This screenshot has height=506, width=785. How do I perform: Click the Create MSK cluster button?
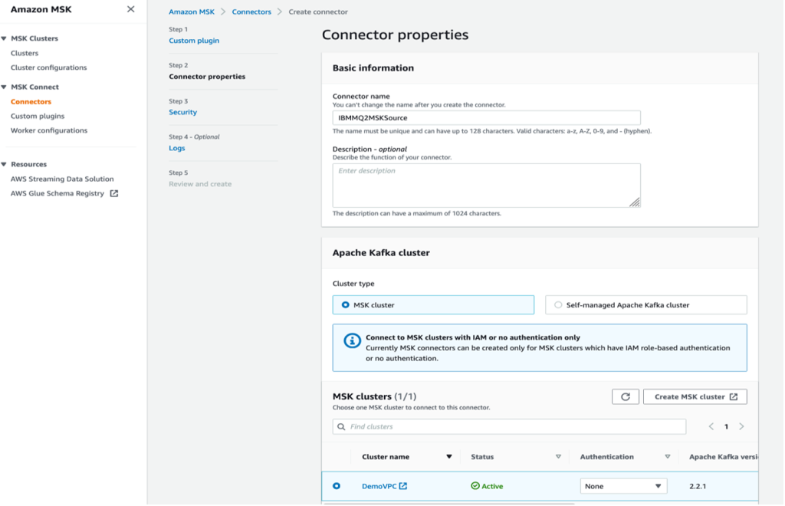click(695, 396)
